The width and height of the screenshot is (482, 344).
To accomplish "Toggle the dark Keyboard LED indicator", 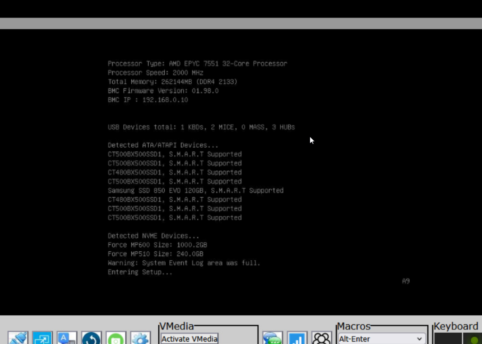I will click(448, 339).
